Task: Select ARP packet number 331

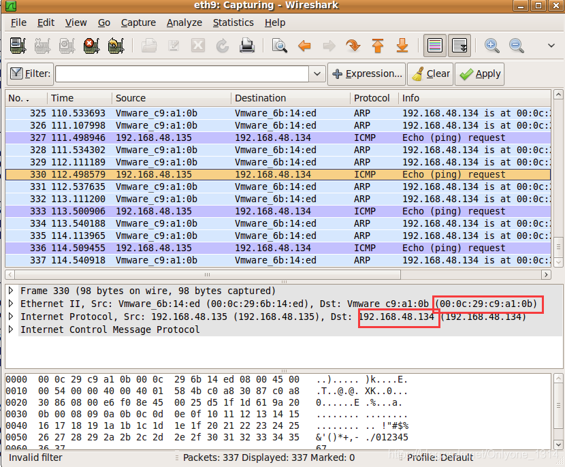Action: (278, 187)
